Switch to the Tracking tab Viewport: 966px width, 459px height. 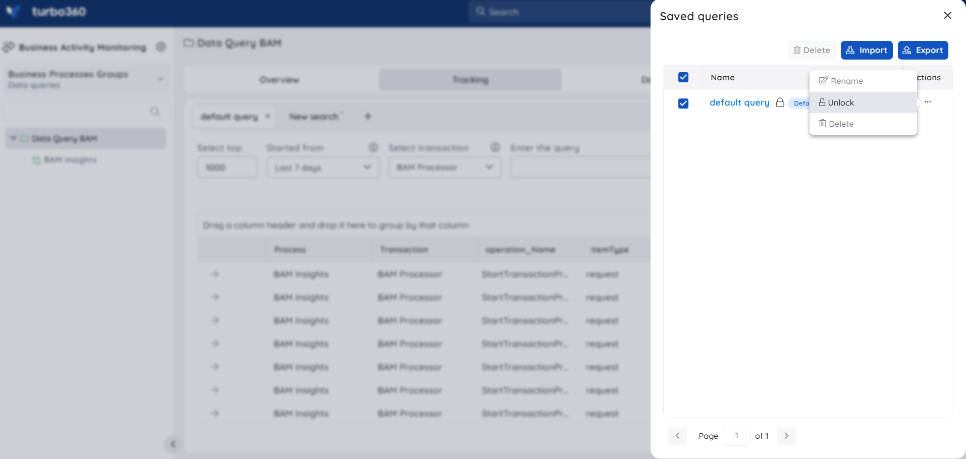(x=470, y=80)
